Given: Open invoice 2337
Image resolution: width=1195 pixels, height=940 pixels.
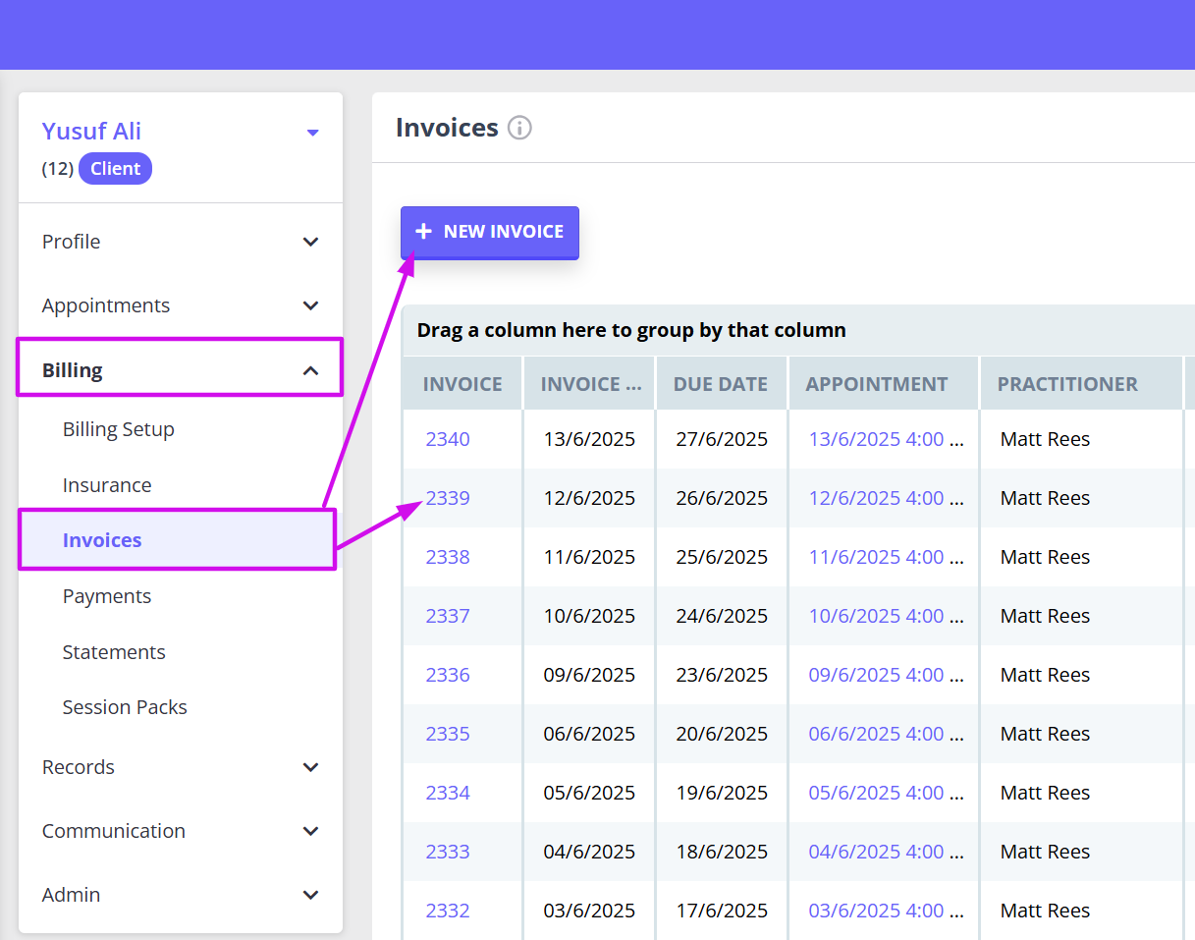Looking at the screenshot, I should tap(448, 616).
